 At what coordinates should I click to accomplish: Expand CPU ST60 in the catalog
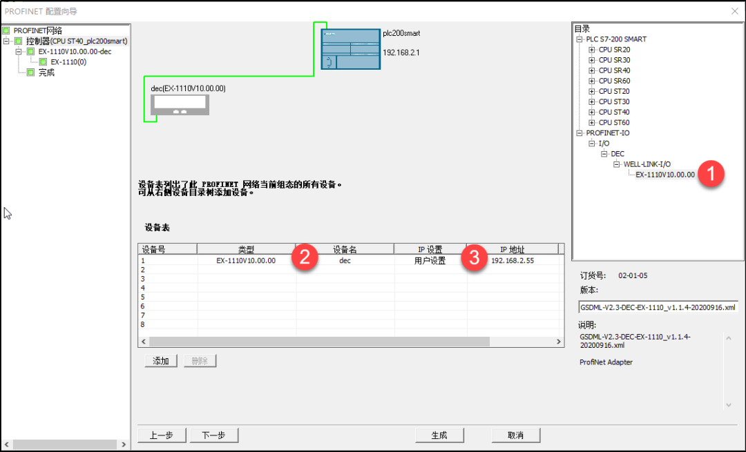591,123
